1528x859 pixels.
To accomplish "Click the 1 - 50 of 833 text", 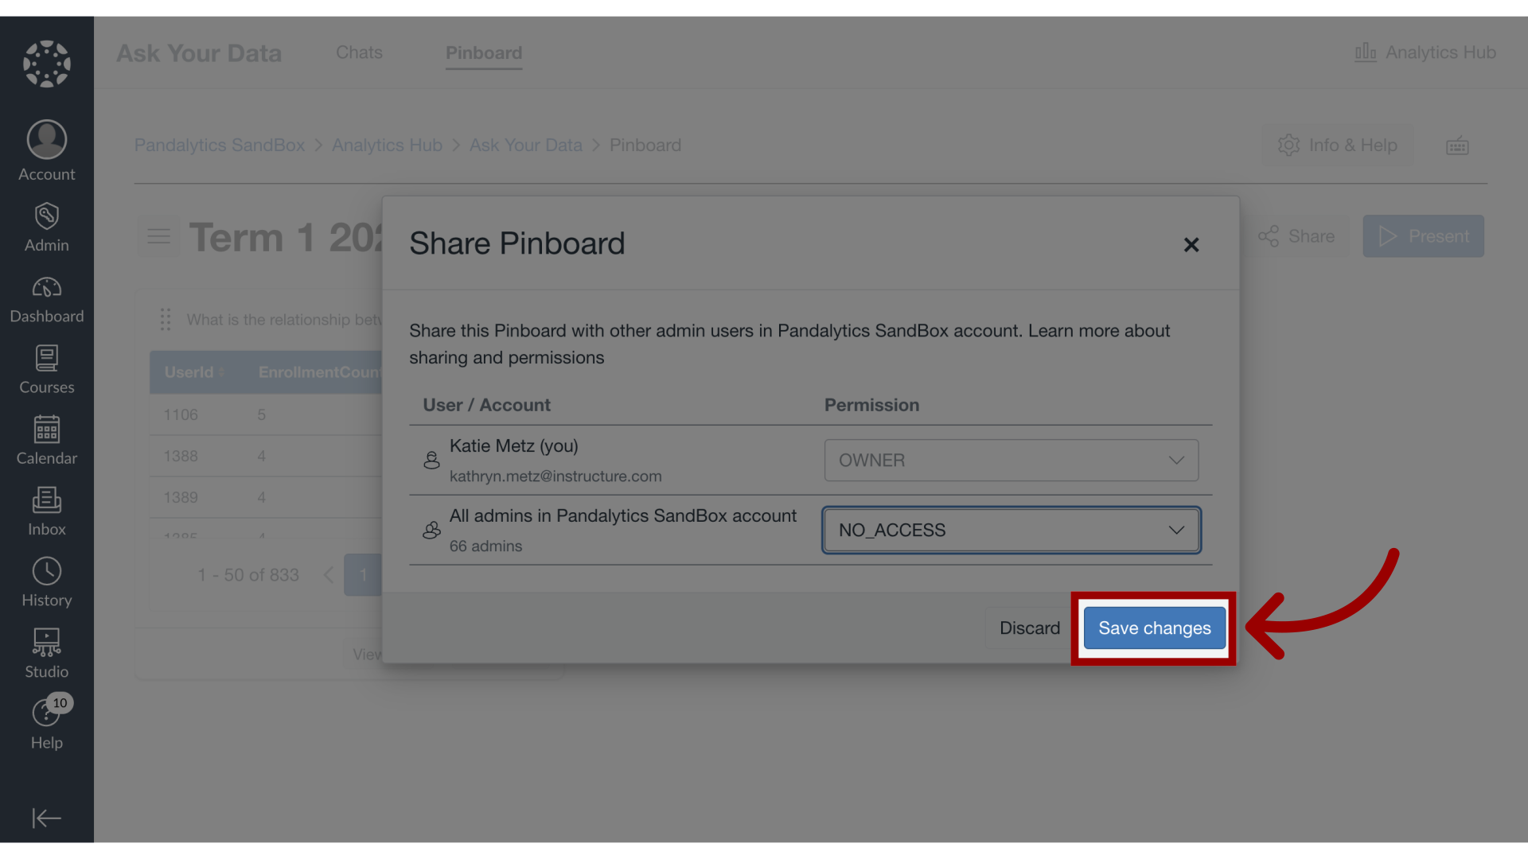I will [248, 575].
